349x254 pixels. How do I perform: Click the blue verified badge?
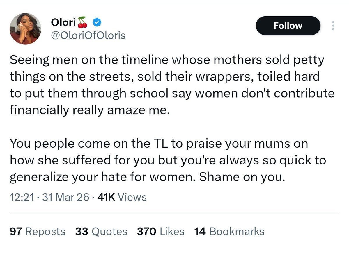(96, 22)
